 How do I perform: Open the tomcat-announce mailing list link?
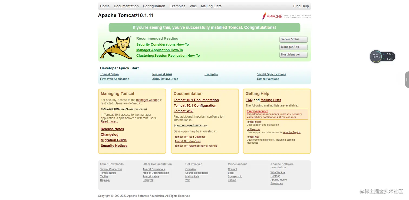tap(258, 111)
